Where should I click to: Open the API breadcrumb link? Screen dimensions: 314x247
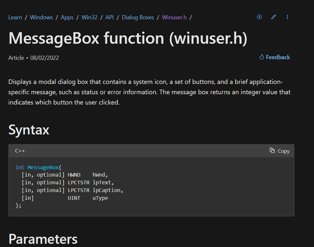coord(109,17)
